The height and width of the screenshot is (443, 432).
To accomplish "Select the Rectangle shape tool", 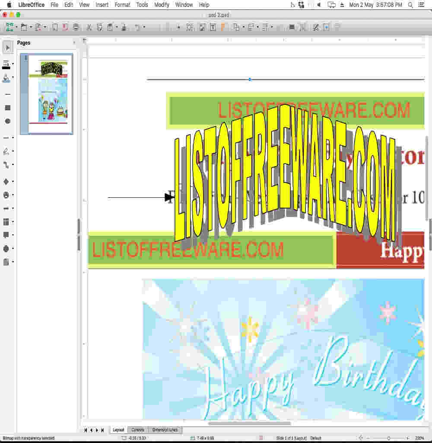I will (x=8, y=108).
